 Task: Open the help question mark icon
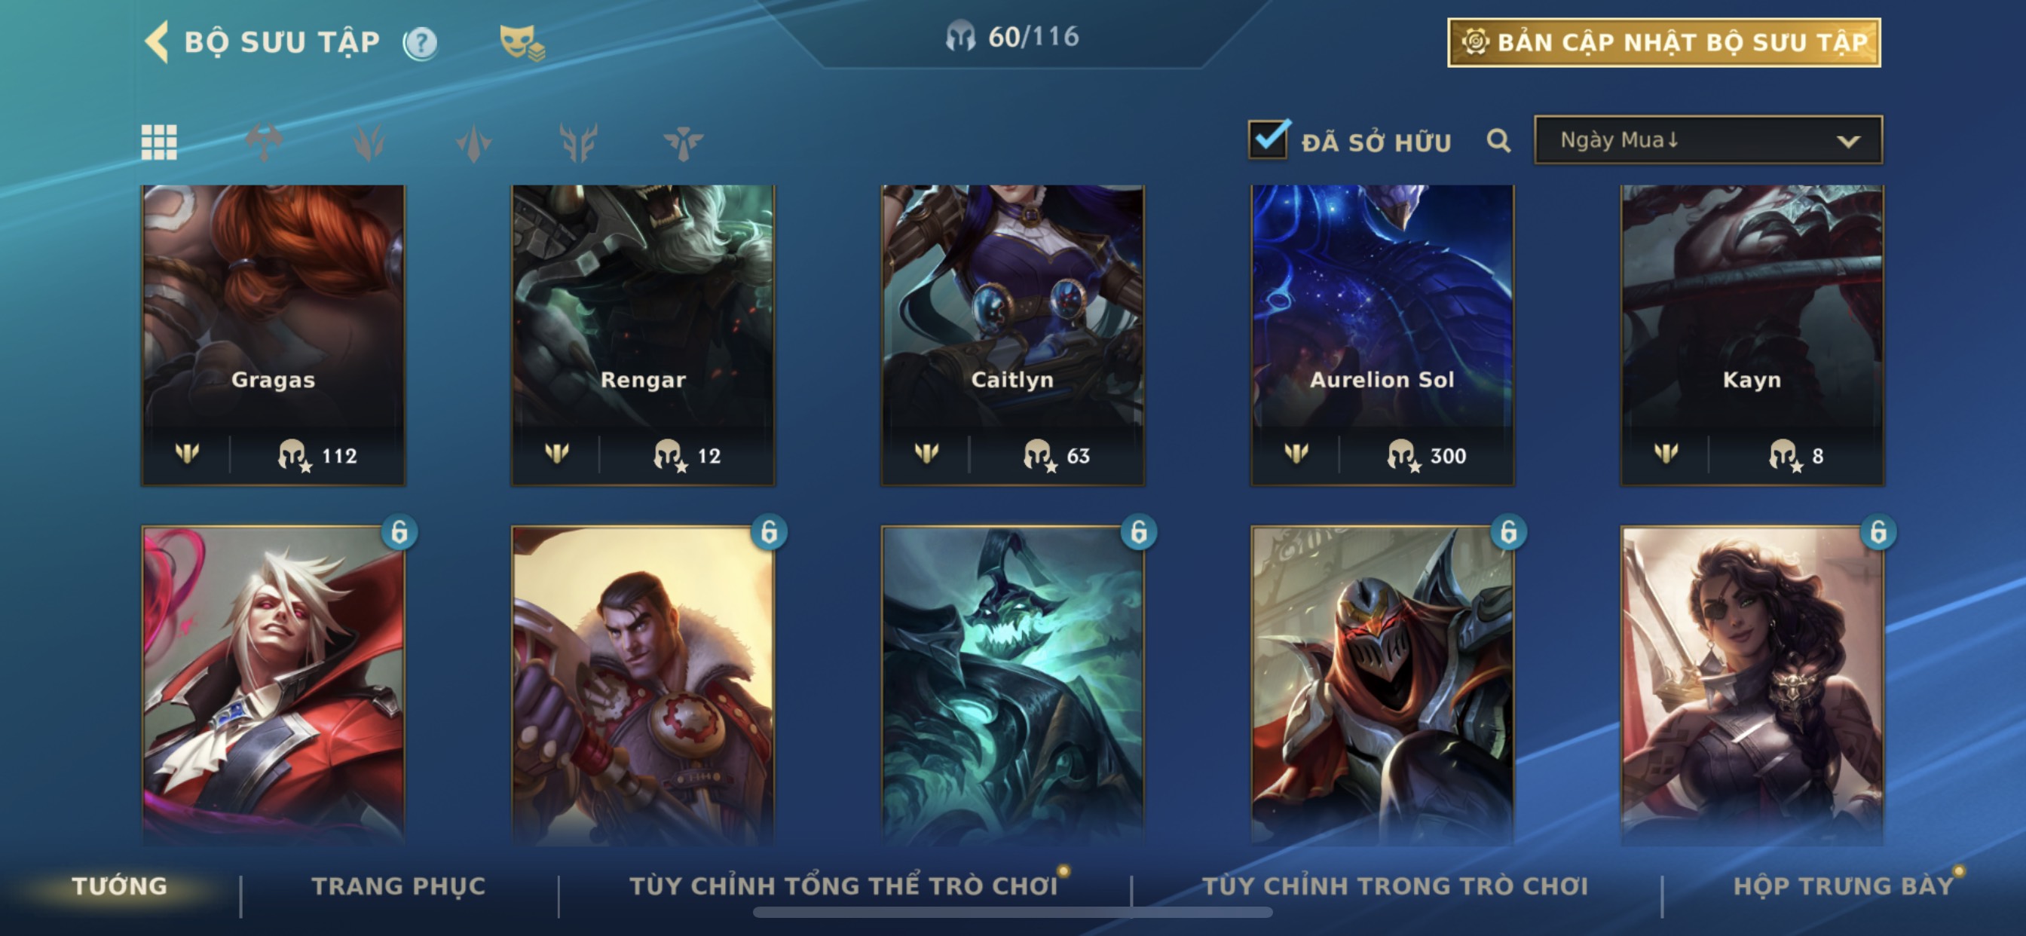point(421,42)
